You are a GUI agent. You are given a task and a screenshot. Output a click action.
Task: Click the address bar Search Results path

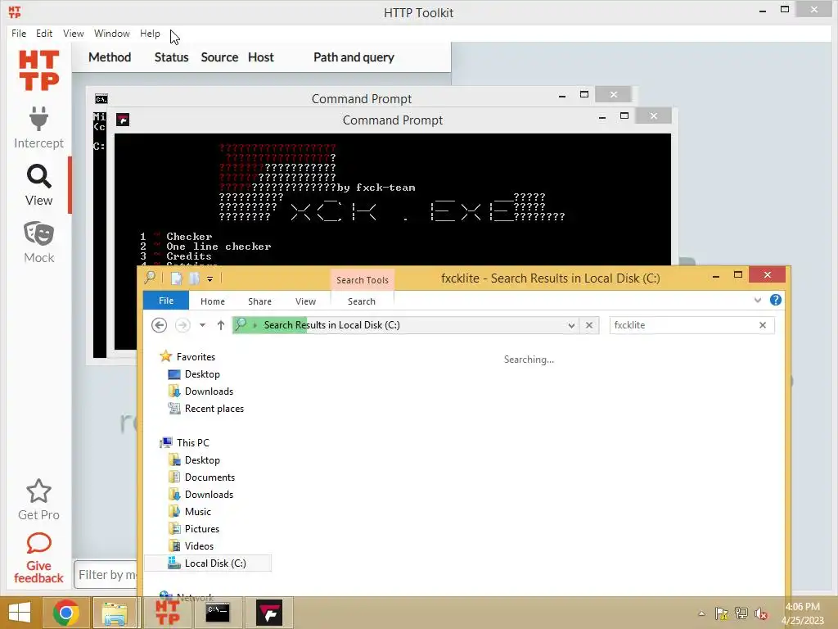[x=331, y=325]
